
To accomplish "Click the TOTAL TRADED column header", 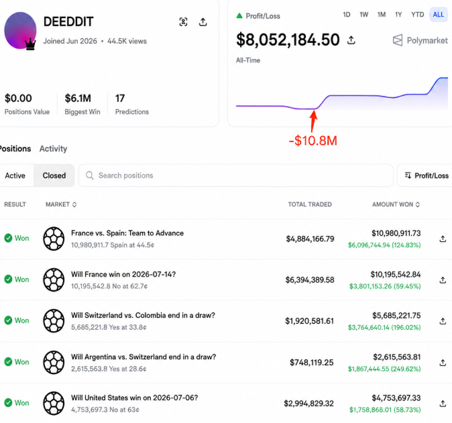I will (310, 204).
